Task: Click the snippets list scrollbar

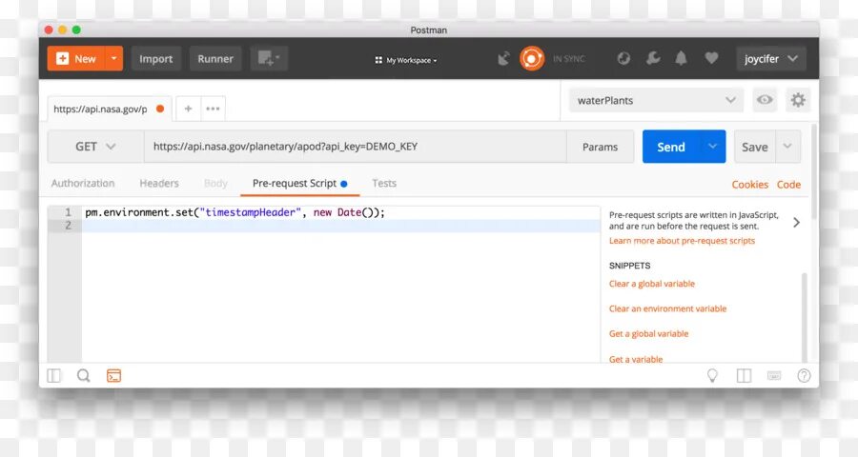Action: pos(805,317)
